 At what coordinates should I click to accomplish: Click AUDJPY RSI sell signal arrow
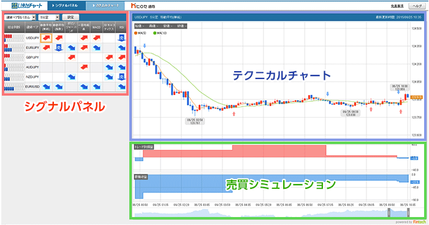pyautogui.click(x=121, y=67)
